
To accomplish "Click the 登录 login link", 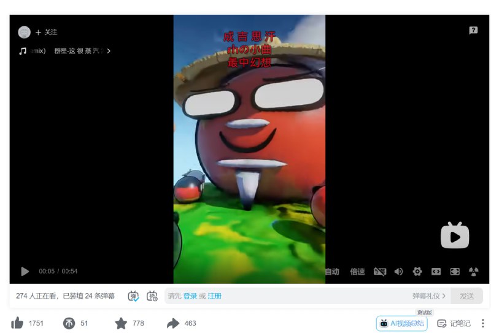I will click(x=190, y=296).
